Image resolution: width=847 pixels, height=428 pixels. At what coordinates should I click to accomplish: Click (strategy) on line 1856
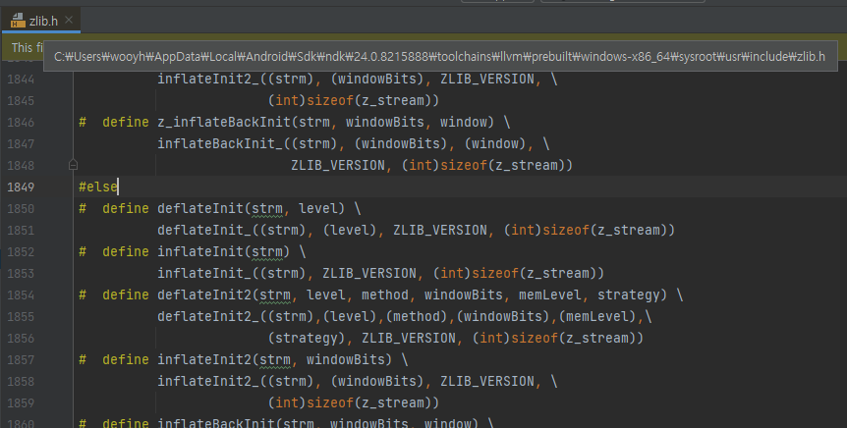(x=307, y=338)
